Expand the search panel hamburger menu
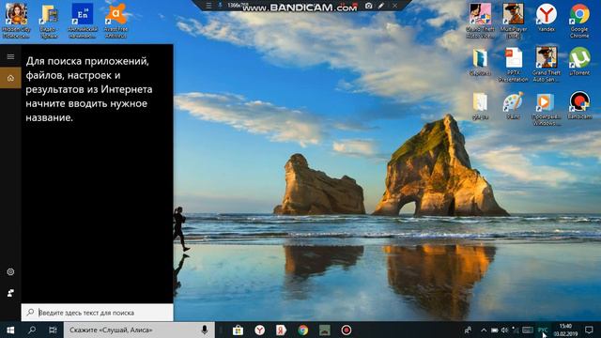 [10, 56]
